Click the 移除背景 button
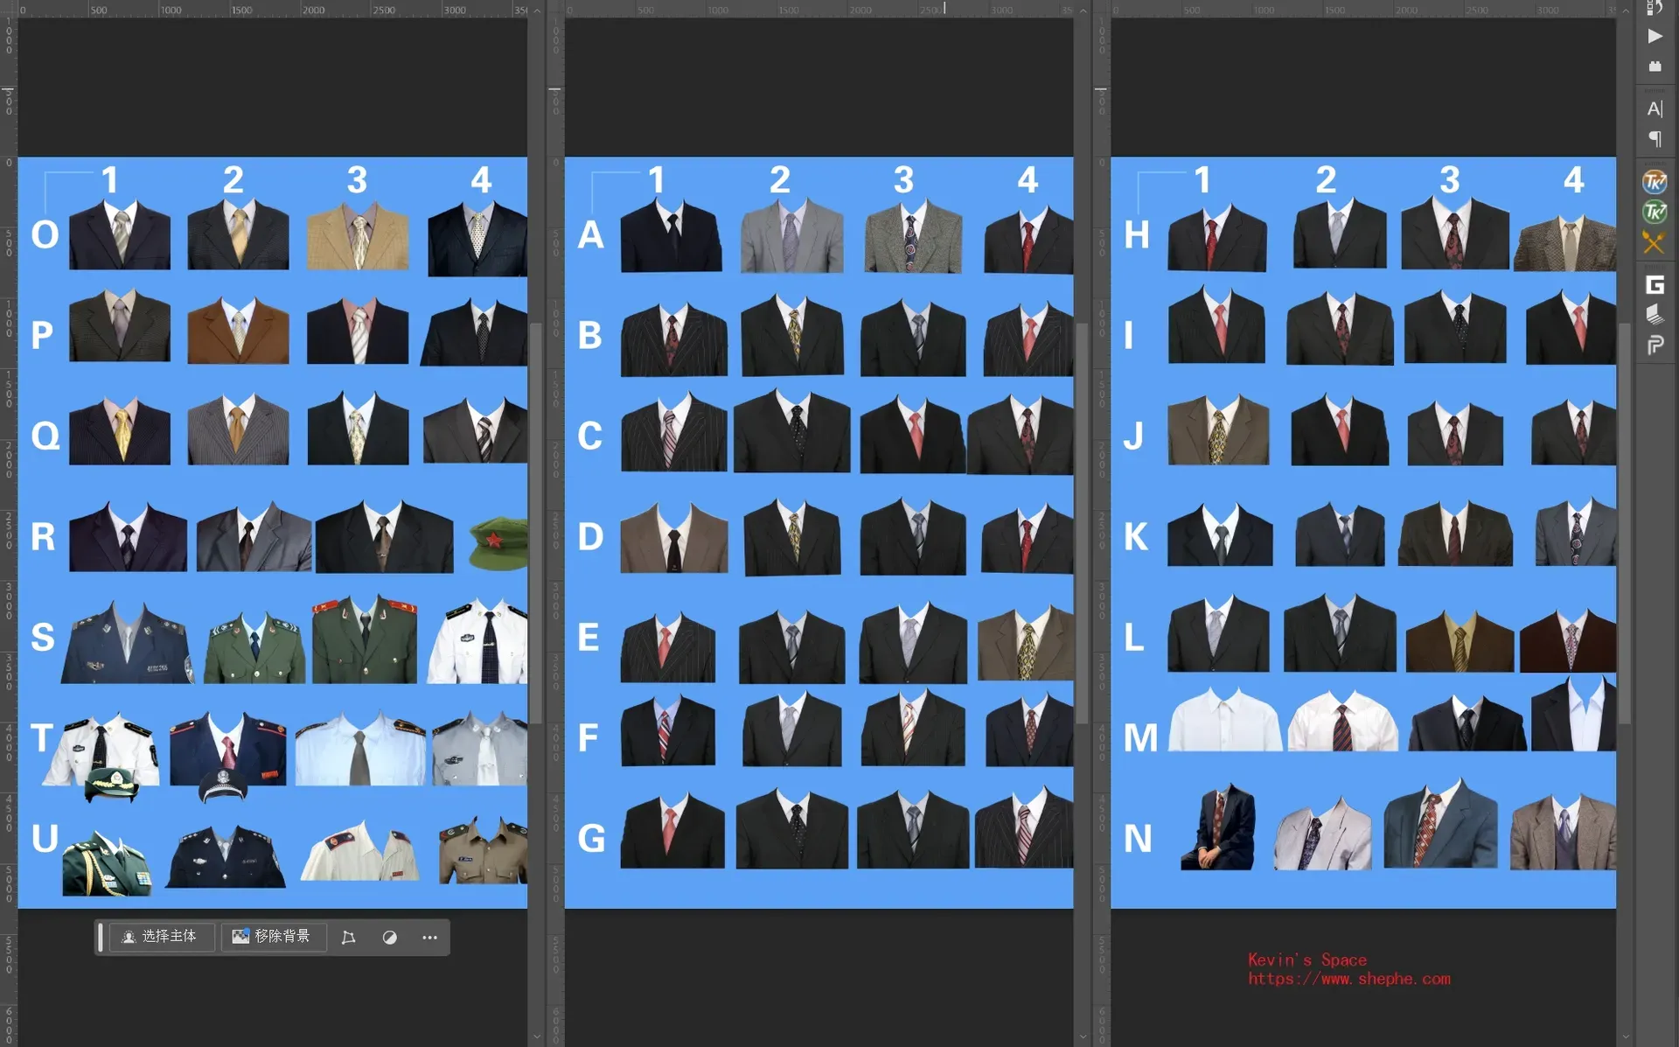 point(272,937)
